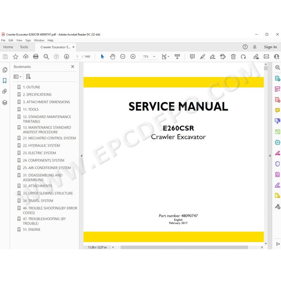This screenshot has width=281, height=281.
Task: Click the page number input field
Action: tap(77, 57)
